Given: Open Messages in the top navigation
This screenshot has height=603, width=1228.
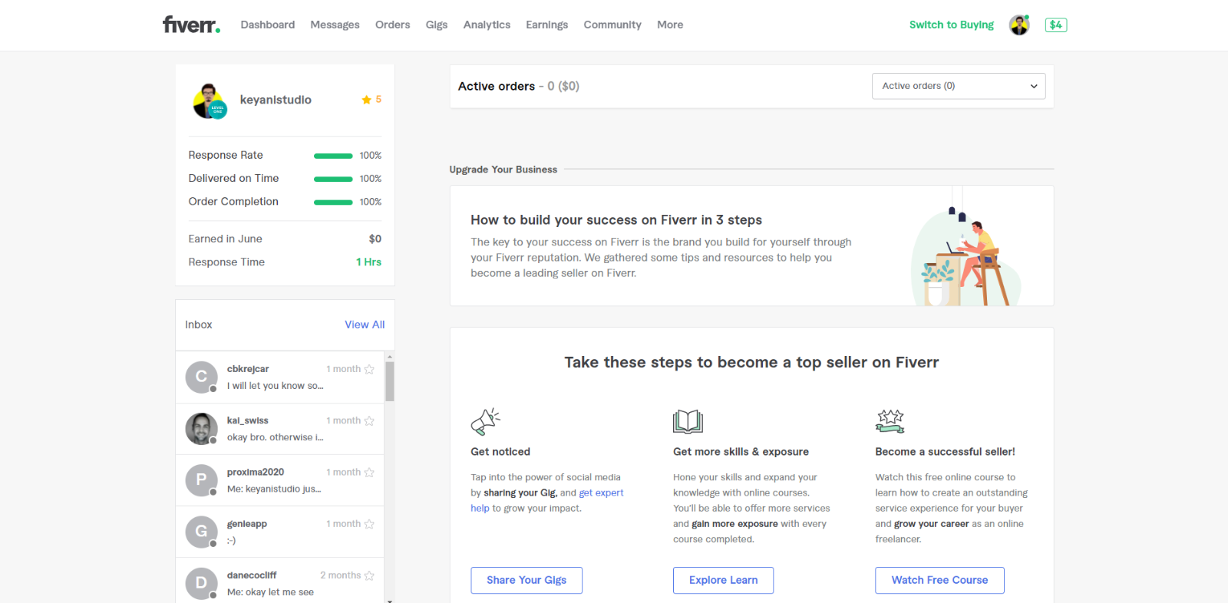Looking at the screenshot, I should pos(335,25).
